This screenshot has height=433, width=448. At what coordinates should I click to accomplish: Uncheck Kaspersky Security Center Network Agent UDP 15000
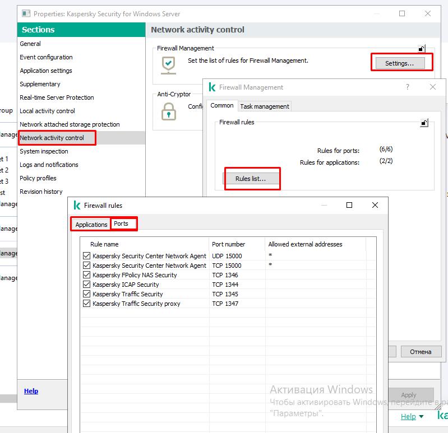tap(86, 255)
